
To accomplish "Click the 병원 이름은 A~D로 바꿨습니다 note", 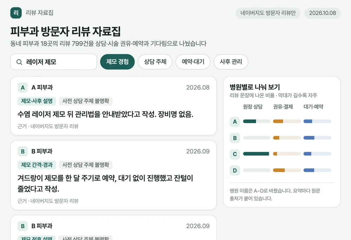I will (x=275, y=195).
